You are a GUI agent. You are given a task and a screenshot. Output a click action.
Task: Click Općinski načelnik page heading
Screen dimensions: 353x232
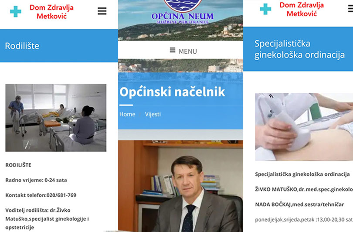click(x=172, y=92)
